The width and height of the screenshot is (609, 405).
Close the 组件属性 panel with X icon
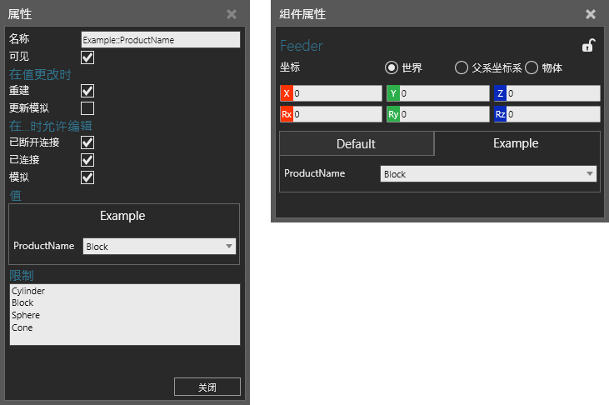pyautogui.click(x=591, y=14)
